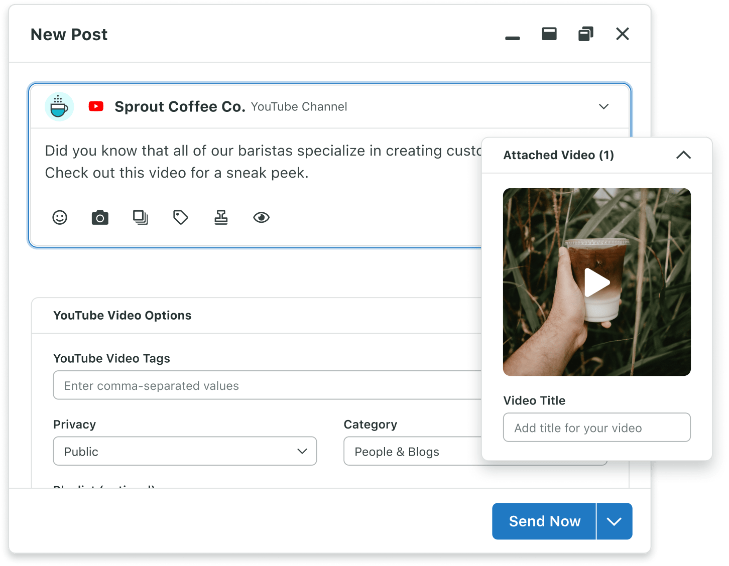
Task: Click the YouTube Video Tags input field
Action: (266, 385)
